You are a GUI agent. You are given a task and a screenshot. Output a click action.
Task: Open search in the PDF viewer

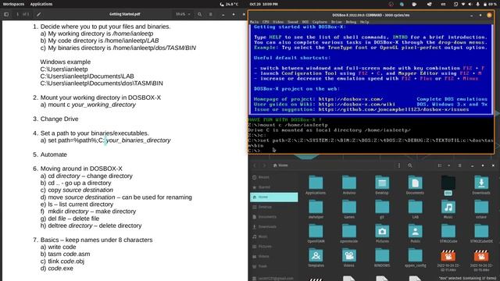[200, 14]
